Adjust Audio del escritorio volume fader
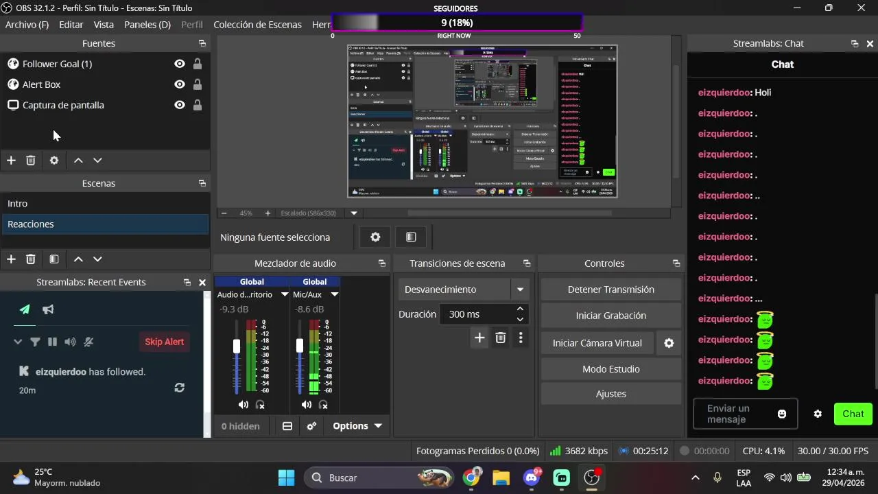 coord(237,346)
